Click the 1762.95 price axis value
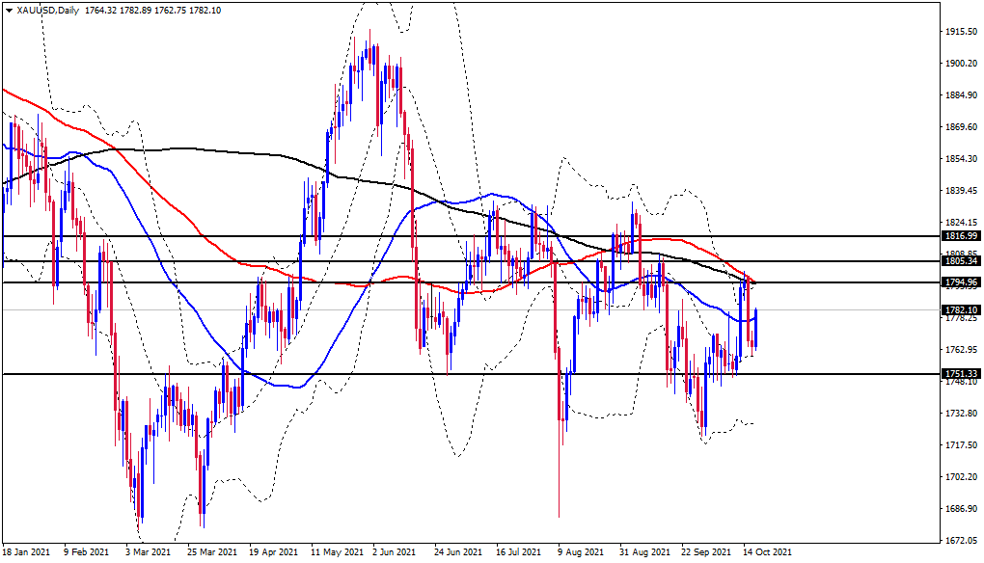The width and height of the screenshot is (984, 563). 962,349
